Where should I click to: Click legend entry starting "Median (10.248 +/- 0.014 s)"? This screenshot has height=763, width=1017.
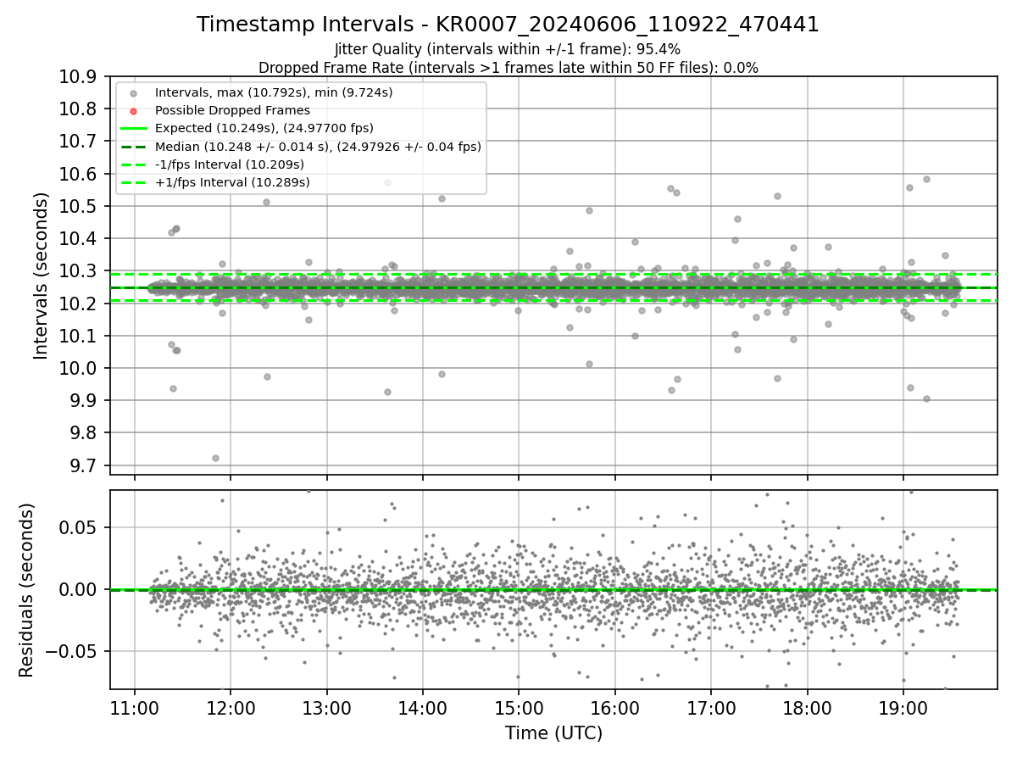(x=318, y=147)
